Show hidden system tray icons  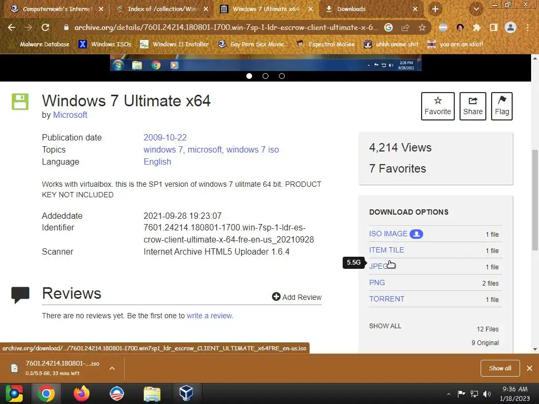click(448, 394)
